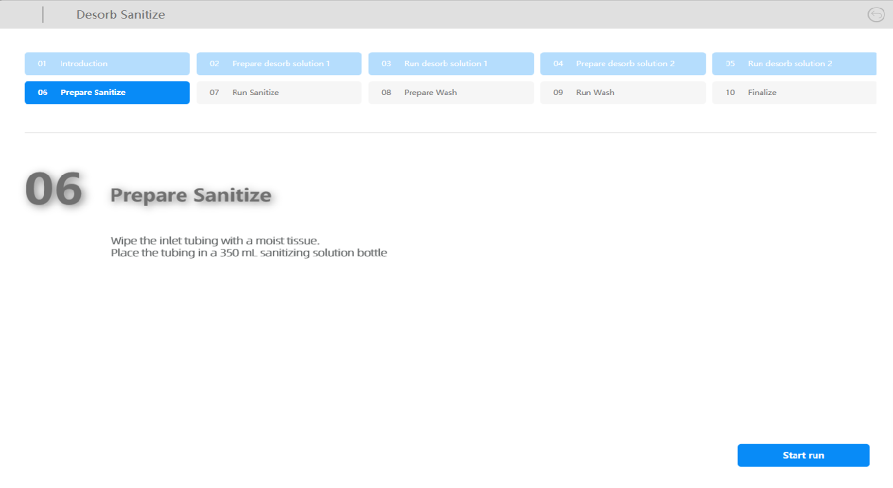Switch to step 07 Run Sanitize

coord(279,93)
